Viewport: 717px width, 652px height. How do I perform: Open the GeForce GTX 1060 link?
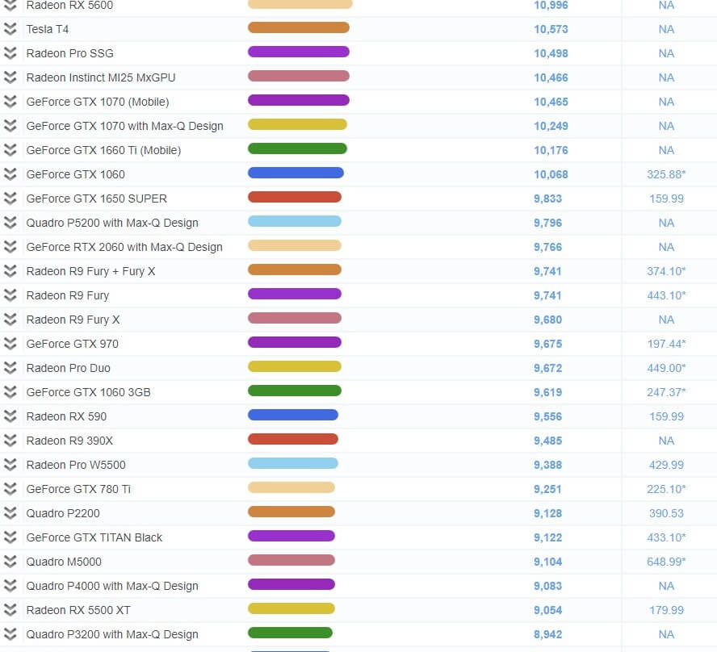coord(75,174)
